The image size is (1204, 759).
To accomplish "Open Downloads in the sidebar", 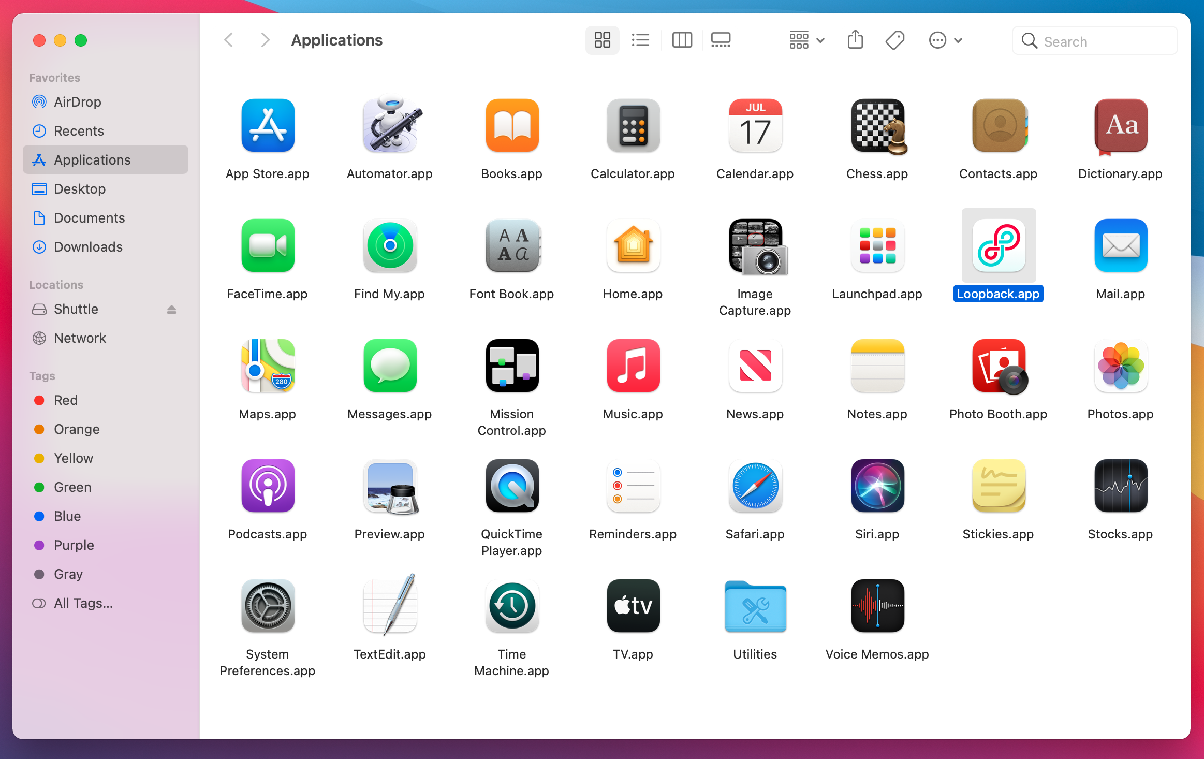I will (106, 247).
